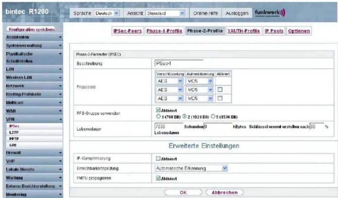Open second proposal MD5 dropdown
The height and width of the screenshot is (198, 338).
pyautogui.click(x=199, y=90)
